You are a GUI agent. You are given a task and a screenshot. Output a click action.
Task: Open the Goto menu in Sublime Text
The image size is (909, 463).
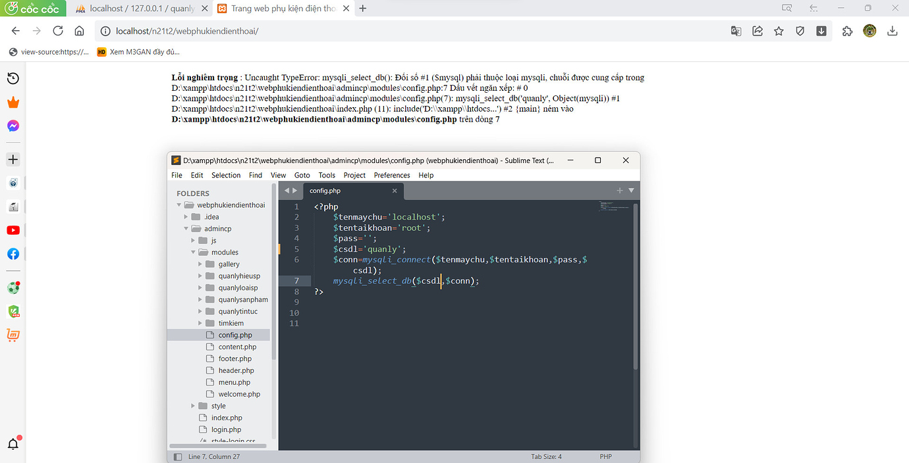pyautogui.click(x=302, y=175)
